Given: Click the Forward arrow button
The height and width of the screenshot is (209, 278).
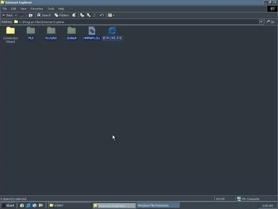Looking at the screenshot, I should [x=21, y=16].
